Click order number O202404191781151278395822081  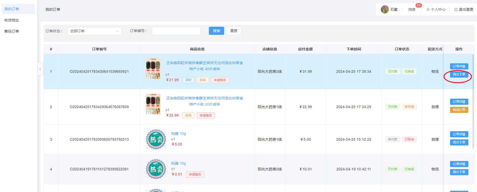click(x=99, y=169)
